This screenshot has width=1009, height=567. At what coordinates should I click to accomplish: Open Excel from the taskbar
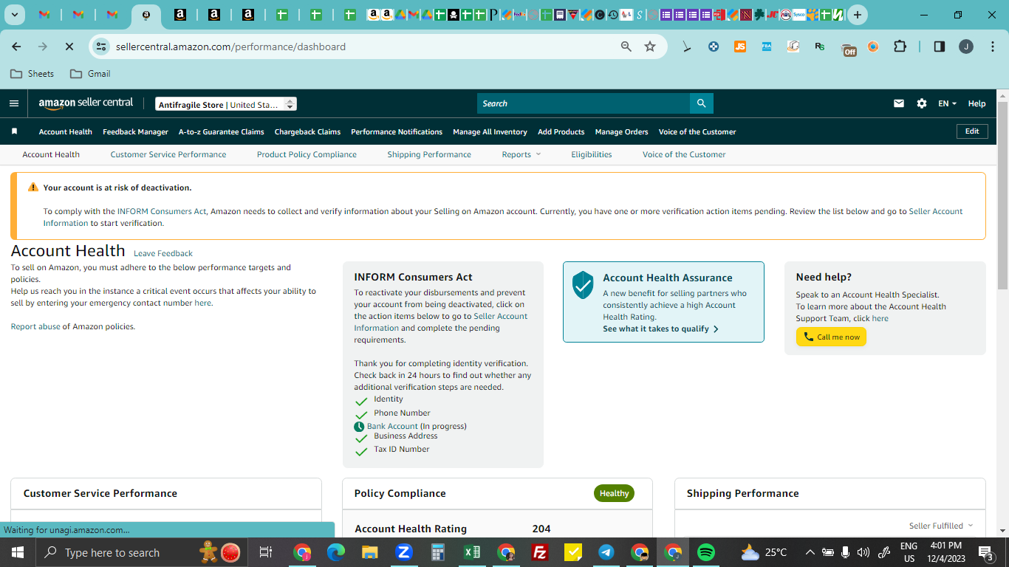coord(472,552)
